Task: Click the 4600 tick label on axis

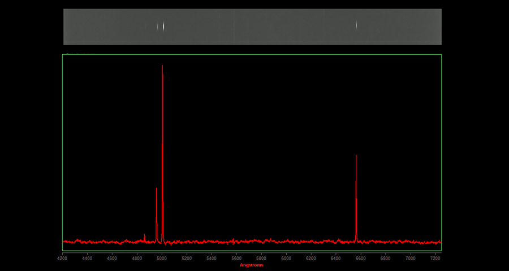Action: (x=112, y=258)
